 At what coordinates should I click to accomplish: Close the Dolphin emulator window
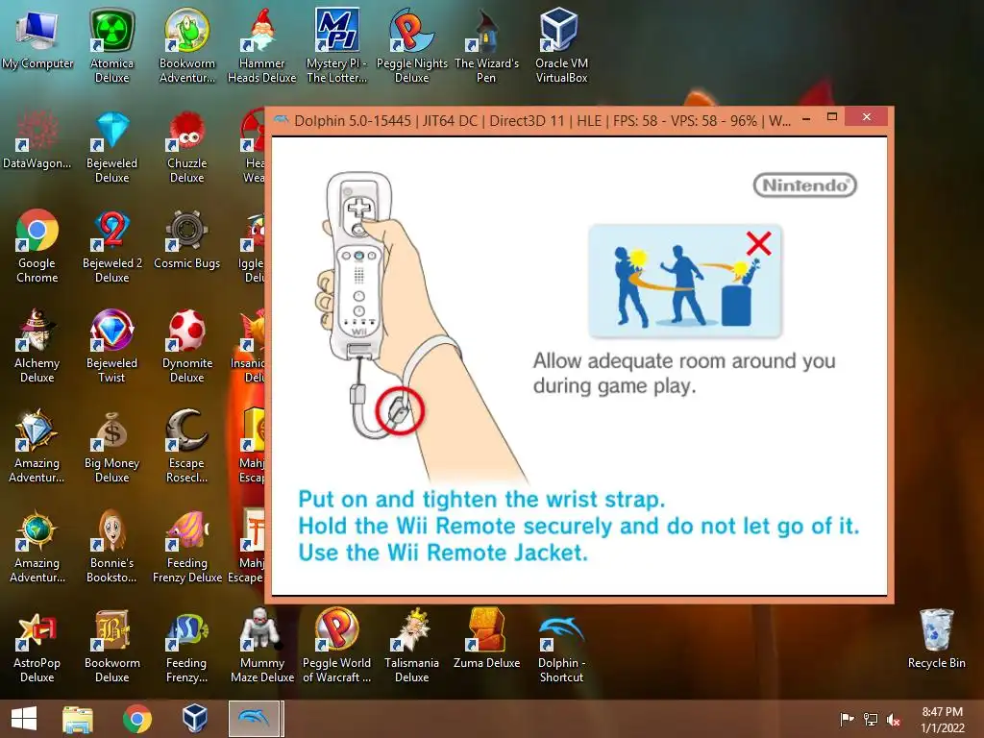click(867, 116)
